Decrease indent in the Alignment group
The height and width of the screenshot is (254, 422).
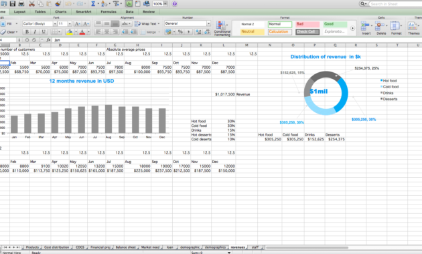125,31
